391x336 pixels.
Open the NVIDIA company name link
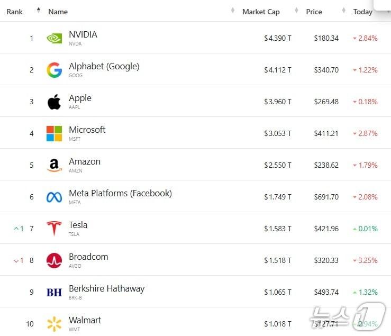[x=83, y=35]
